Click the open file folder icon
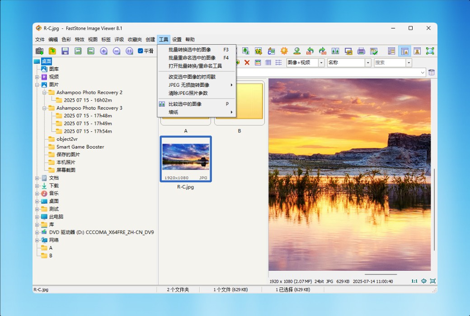Screen dimensions: 470x316 [x=52, y=51]
